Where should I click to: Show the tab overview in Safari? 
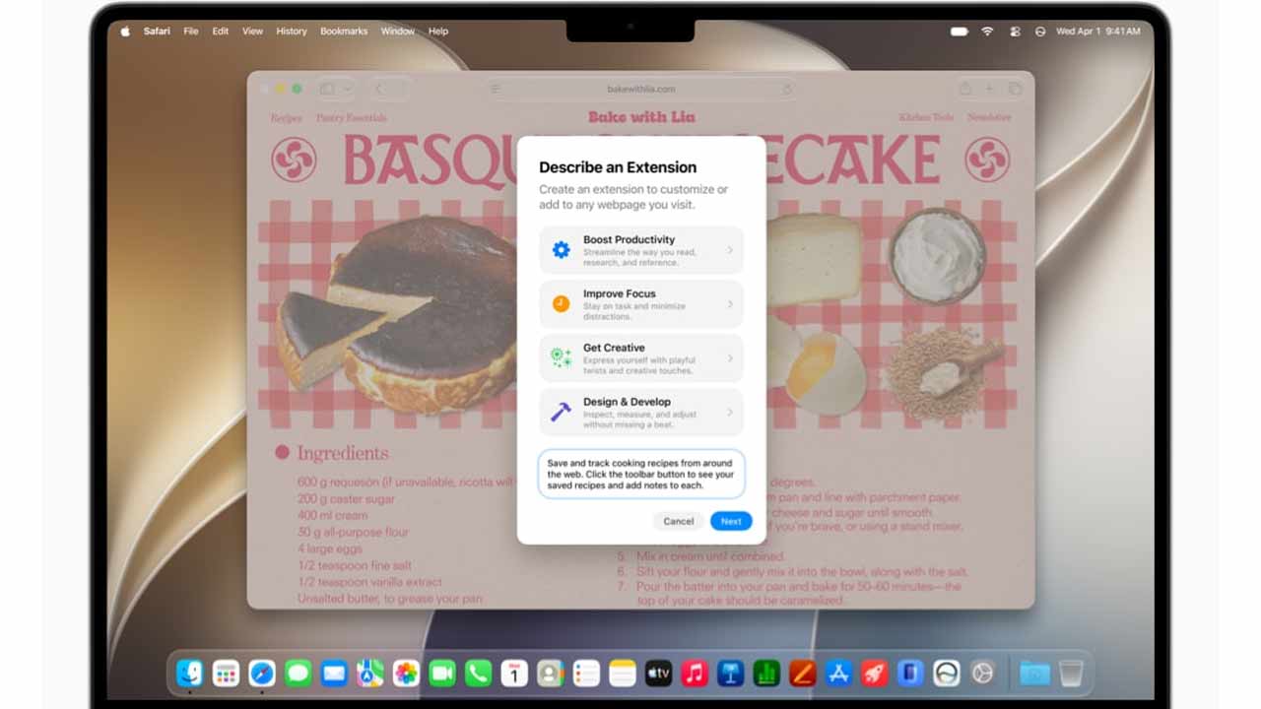1015,89
